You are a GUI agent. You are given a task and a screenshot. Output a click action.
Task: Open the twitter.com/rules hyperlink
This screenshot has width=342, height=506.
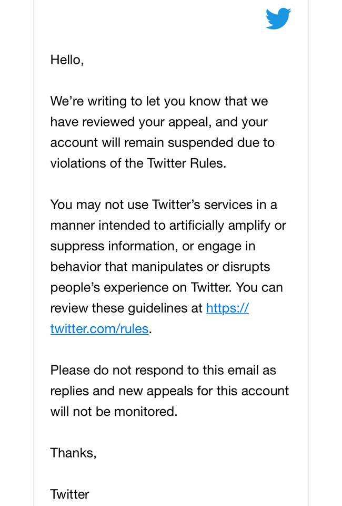(99, 329)
